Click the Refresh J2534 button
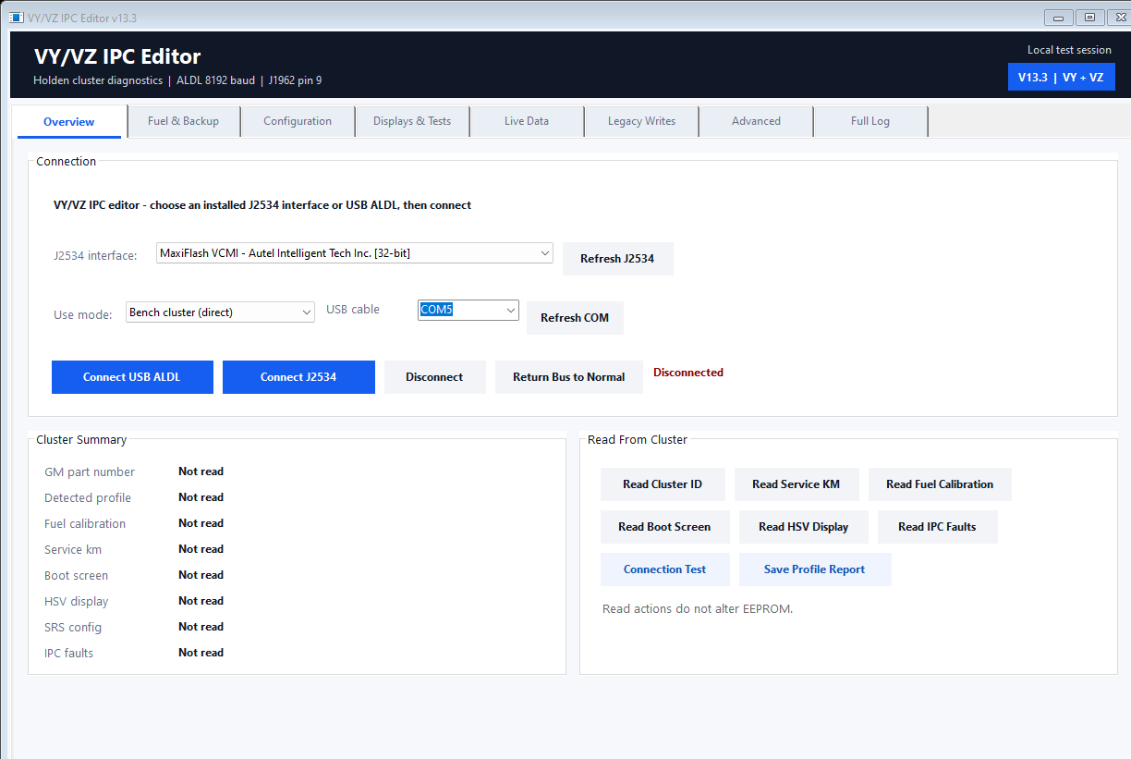Image resolution: width=1131 pixels, height=759 pixels. 617,259
